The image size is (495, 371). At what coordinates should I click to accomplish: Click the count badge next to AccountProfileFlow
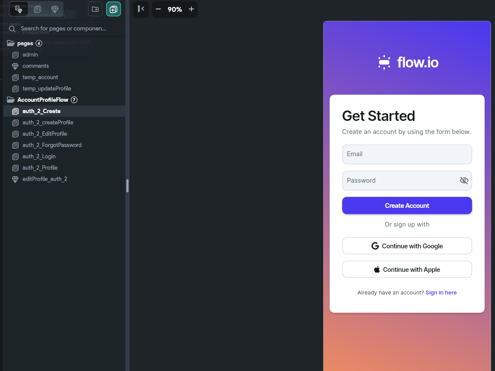(x=74, y=100)
